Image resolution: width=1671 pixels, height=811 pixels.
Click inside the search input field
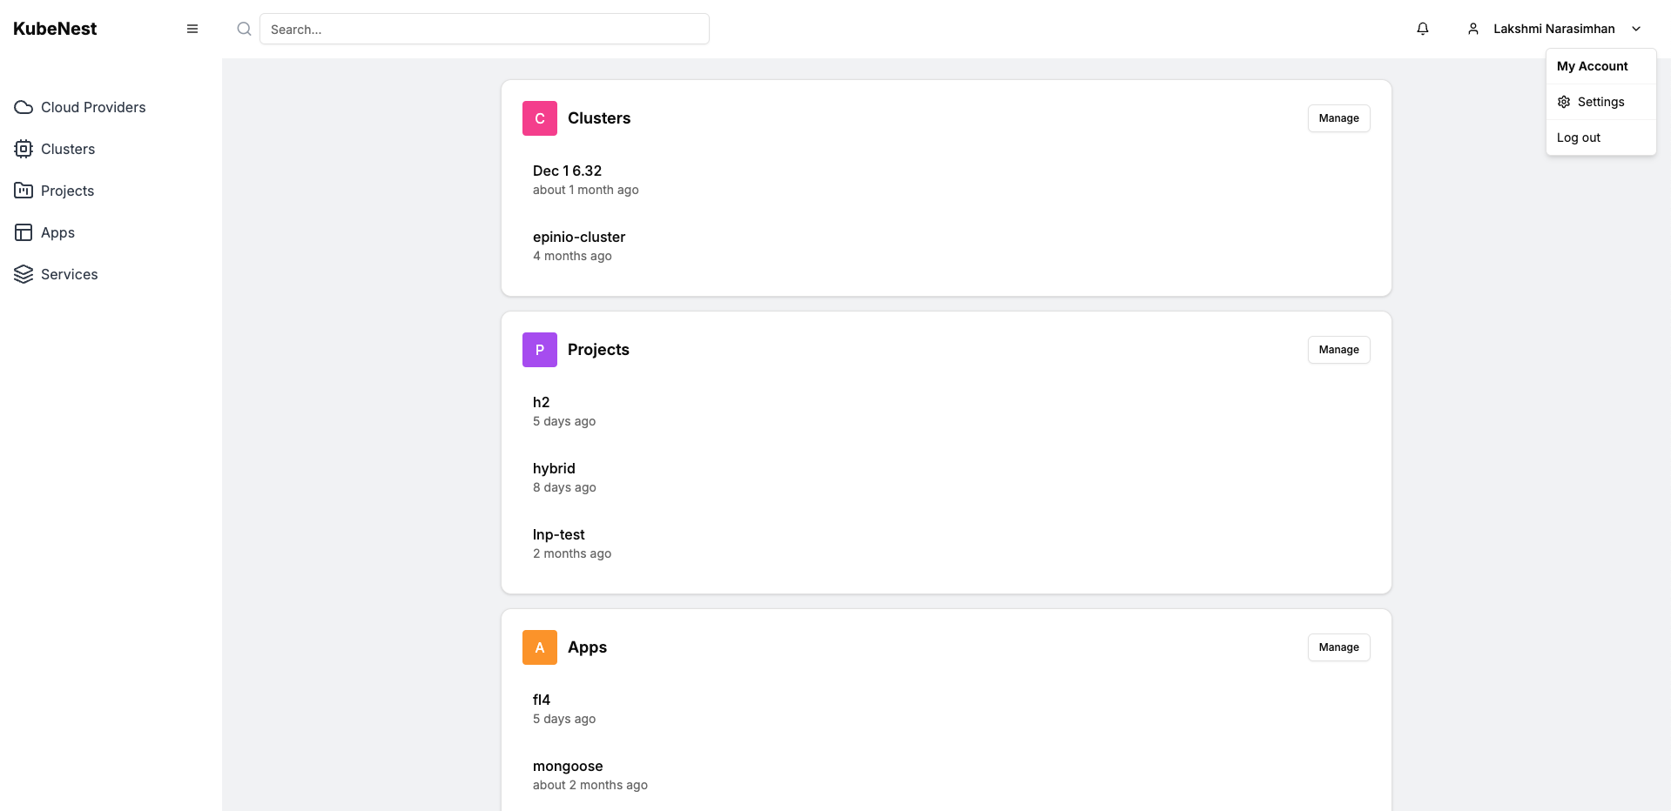pyautogui.click(x=484, y=29)
